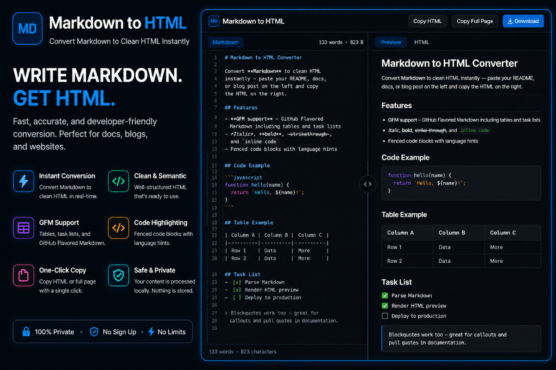Click the Code Highlighting orange icon
The width and height of the screenshot is (556, 370).
tap(119, 228)
